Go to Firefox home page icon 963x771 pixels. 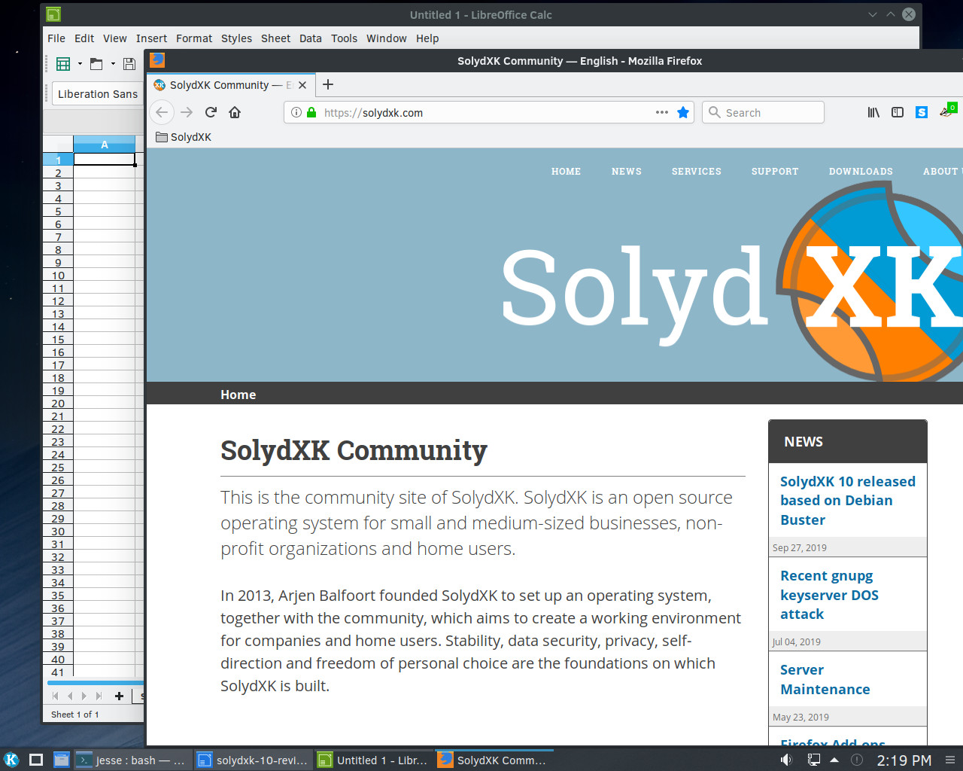(235, 112)
